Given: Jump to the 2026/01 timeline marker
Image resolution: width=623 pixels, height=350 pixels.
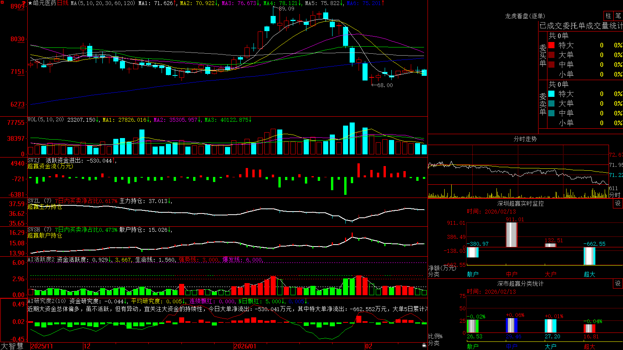Looking at the screenshot, I should pyautogui.click(x=245, y=346).
